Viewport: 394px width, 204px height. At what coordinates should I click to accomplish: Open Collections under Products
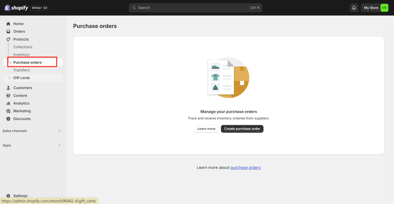pyautogui.click(x=23, y=47)
